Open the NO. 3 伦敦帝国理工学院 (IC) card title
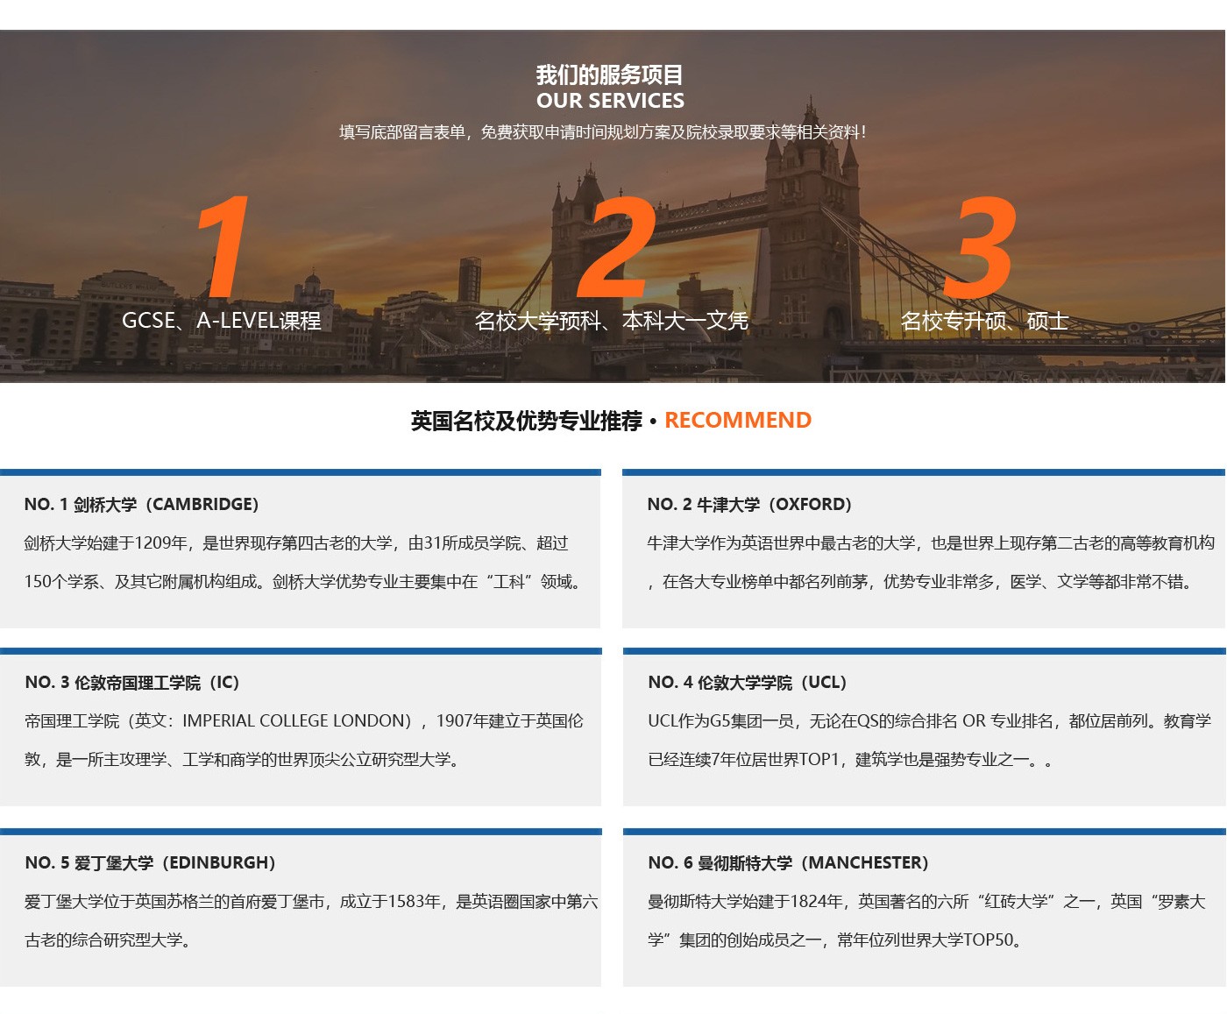The width and height of the screenshot is (1227, 1014). click(132, 683)
